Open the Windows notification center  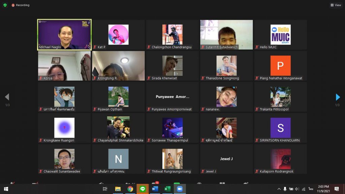337,189
